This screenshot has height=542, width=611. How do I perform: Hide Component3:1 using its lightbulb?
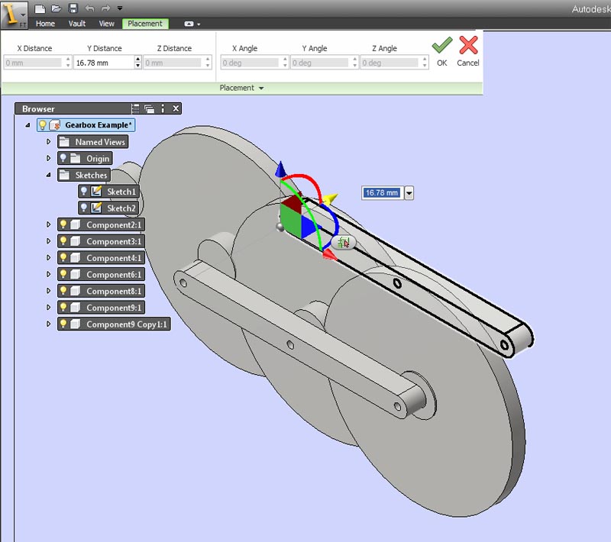point(63,241)
